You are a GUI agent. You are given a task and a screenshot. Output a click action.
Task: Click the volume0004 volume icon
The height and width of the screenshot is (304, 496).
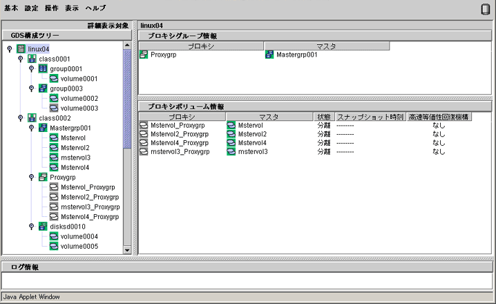coord(54,236)
